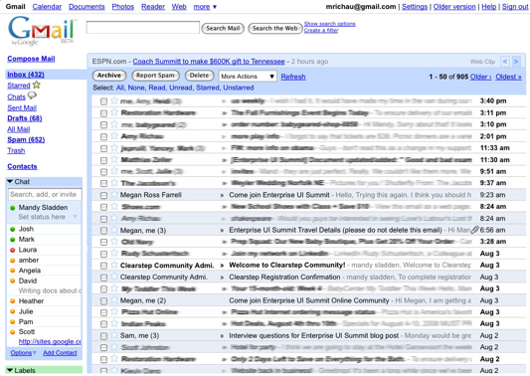Click Josh's green status dot
The width and height of the screenshot is (530, 376).
point(13,229)
